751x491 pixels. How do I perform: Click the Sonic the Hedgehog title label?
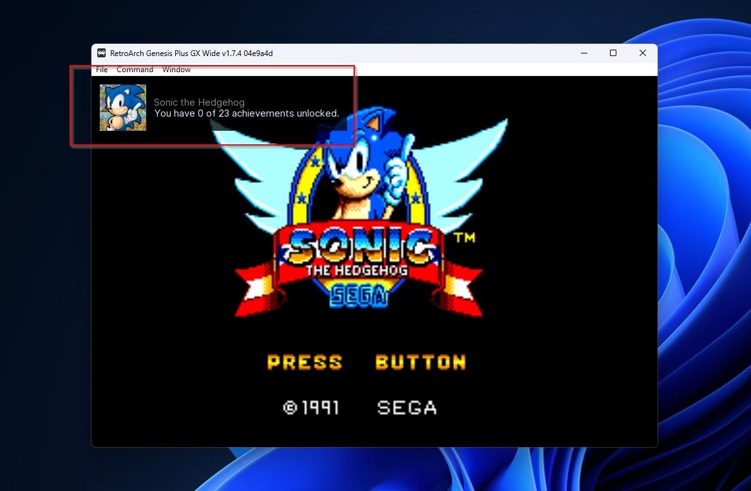198,102
